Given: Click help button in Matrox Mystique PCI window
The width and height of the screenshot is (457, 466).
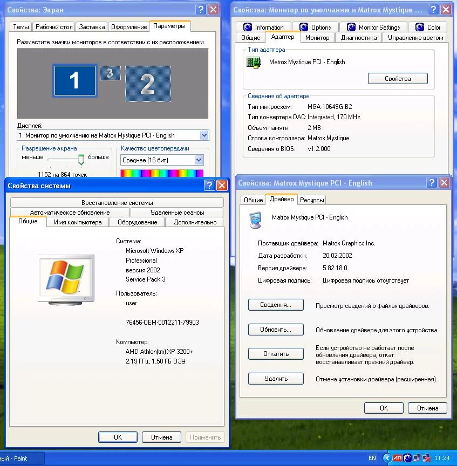Looking at the screenshot, I should 432,182.
